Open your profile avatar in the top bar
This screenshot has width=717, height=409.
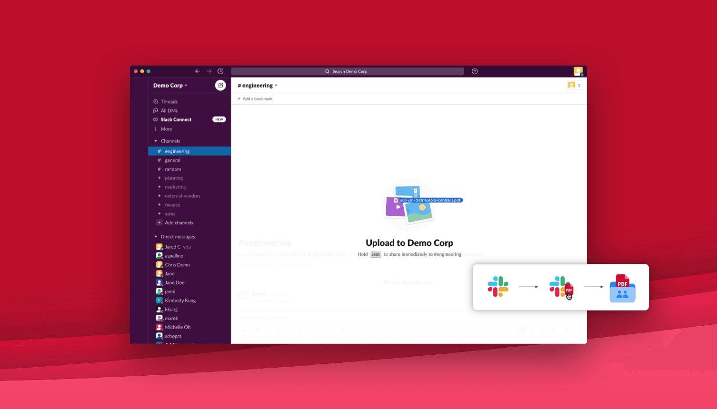coord(578,71)
